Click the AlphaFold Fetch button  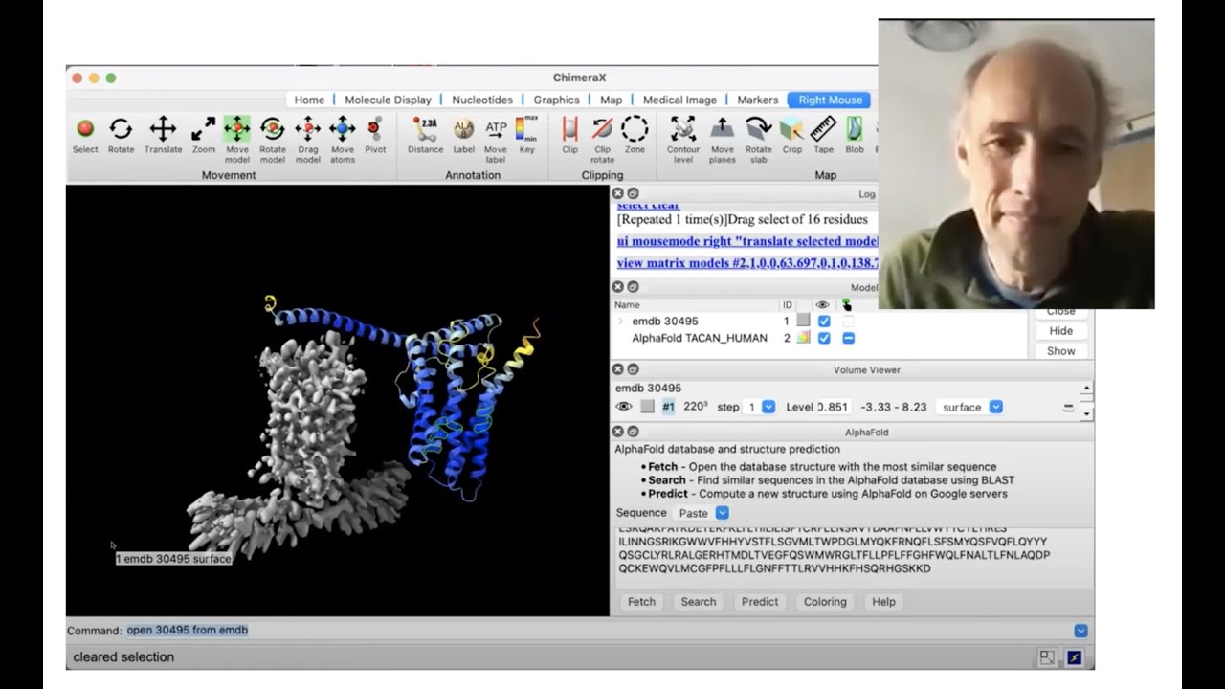tap(641, 602)
